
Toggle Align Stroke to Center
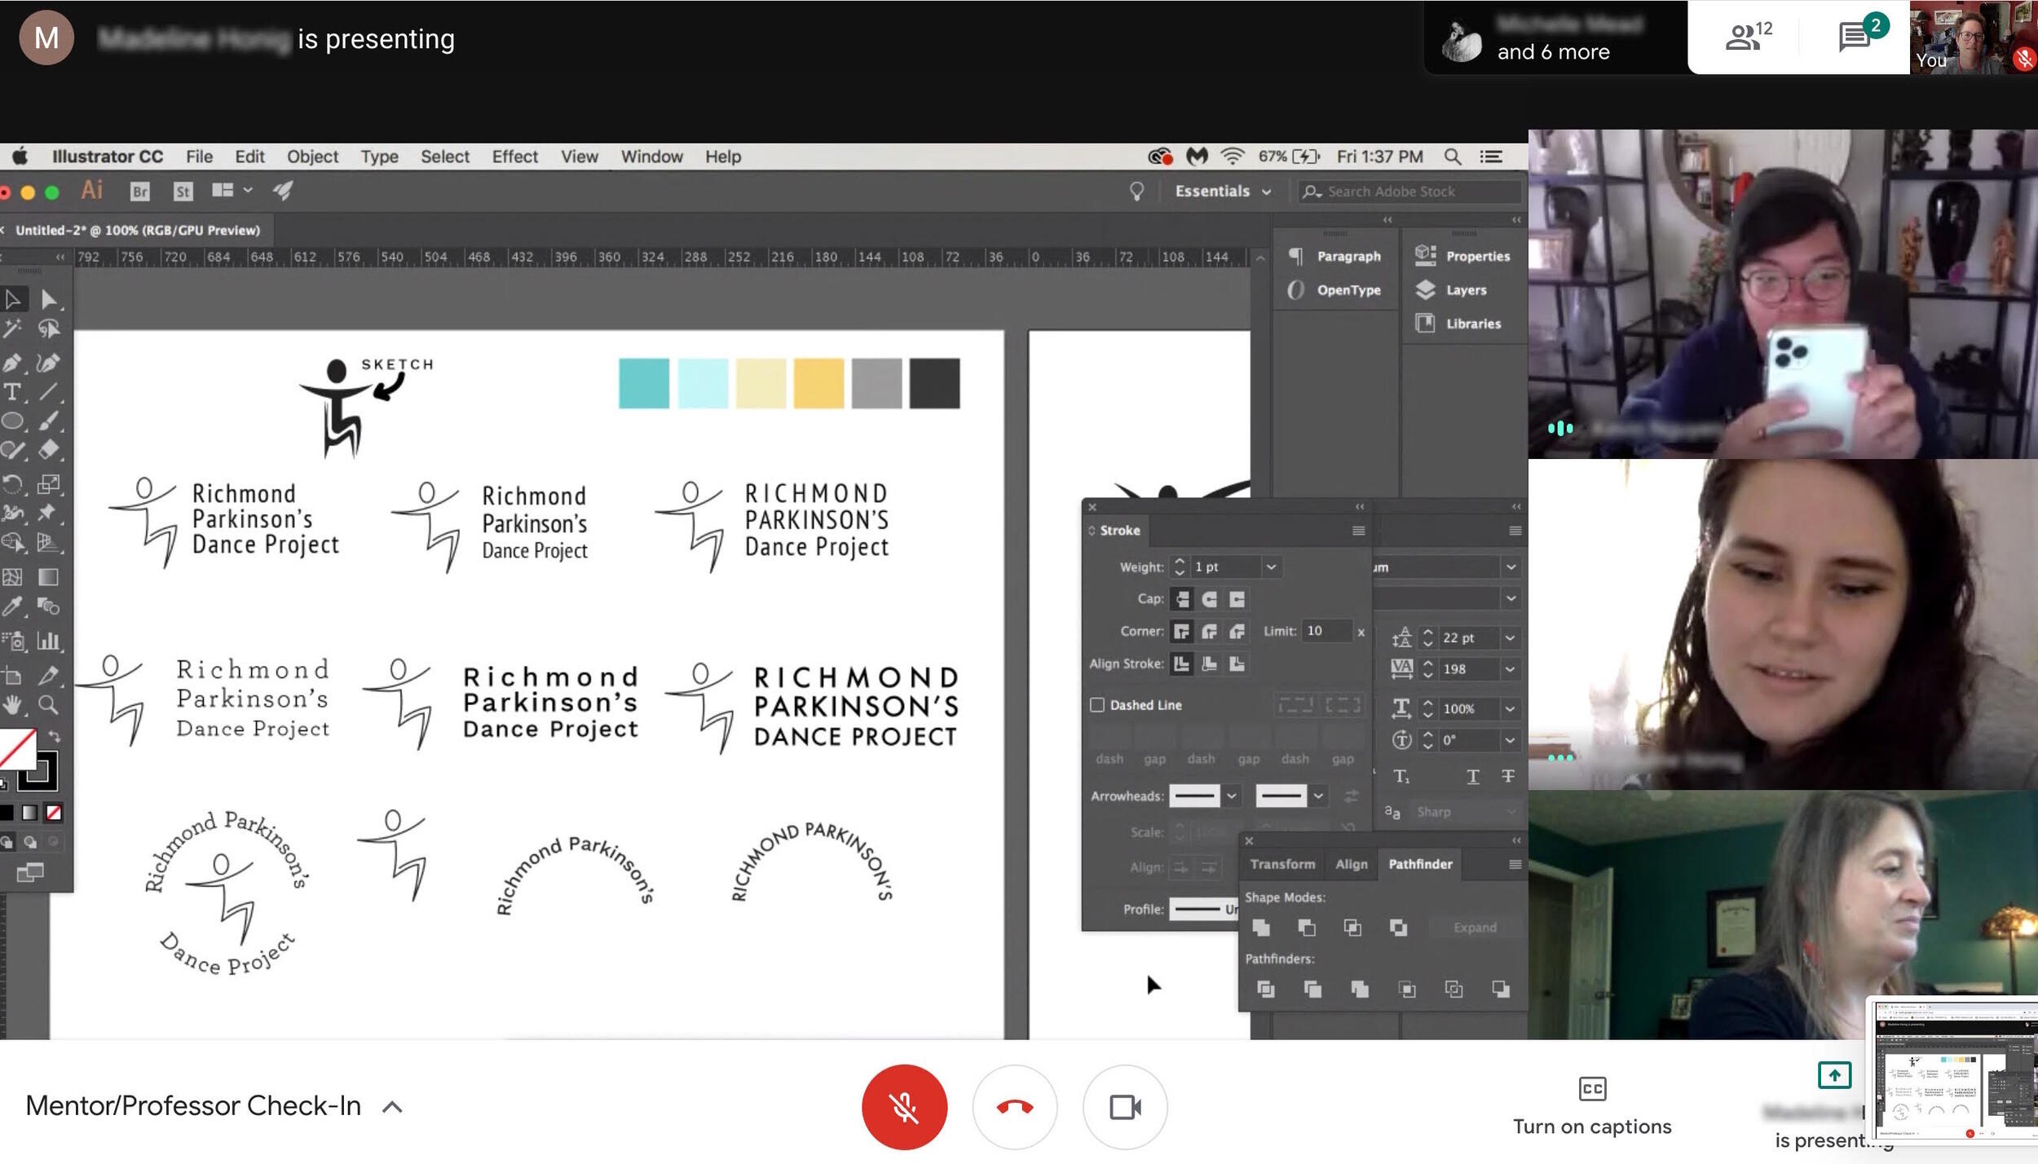pos(1211,664)
